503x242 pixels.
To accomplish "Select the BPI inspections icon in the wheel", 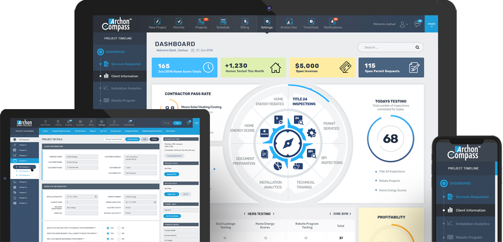I will coord(312,153).
